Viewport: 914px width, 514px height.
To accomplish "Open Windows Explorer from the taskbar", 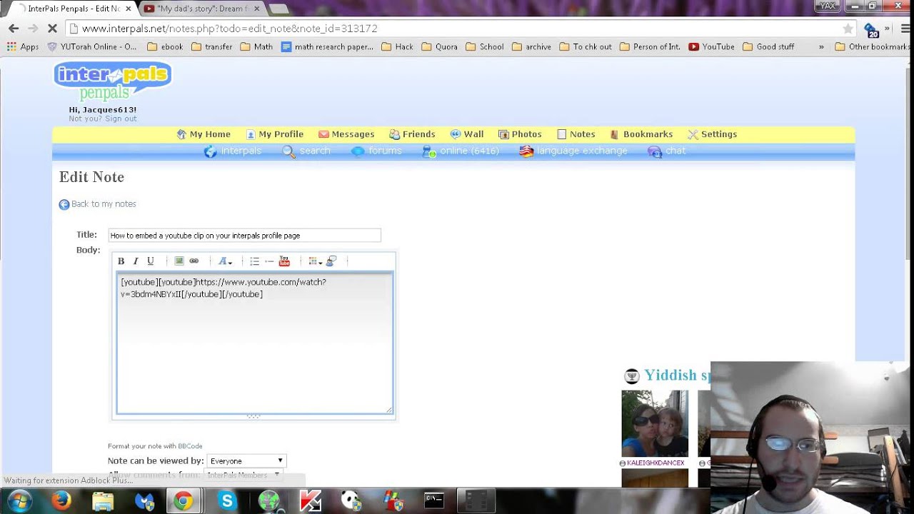I will 103,501.
